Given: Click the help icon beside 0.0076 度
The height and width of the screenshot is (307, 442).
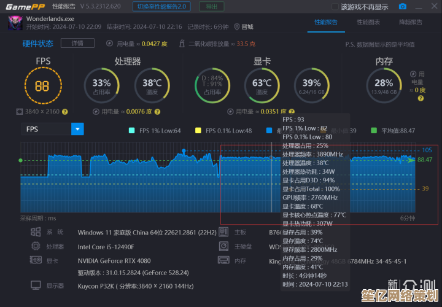Looking at the screenshot, I should pyautogui.click(x=157, y=112).
